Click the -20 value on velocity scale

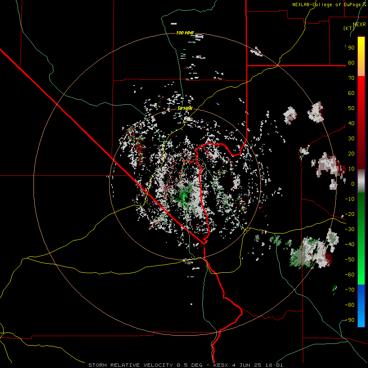point(350,214)
